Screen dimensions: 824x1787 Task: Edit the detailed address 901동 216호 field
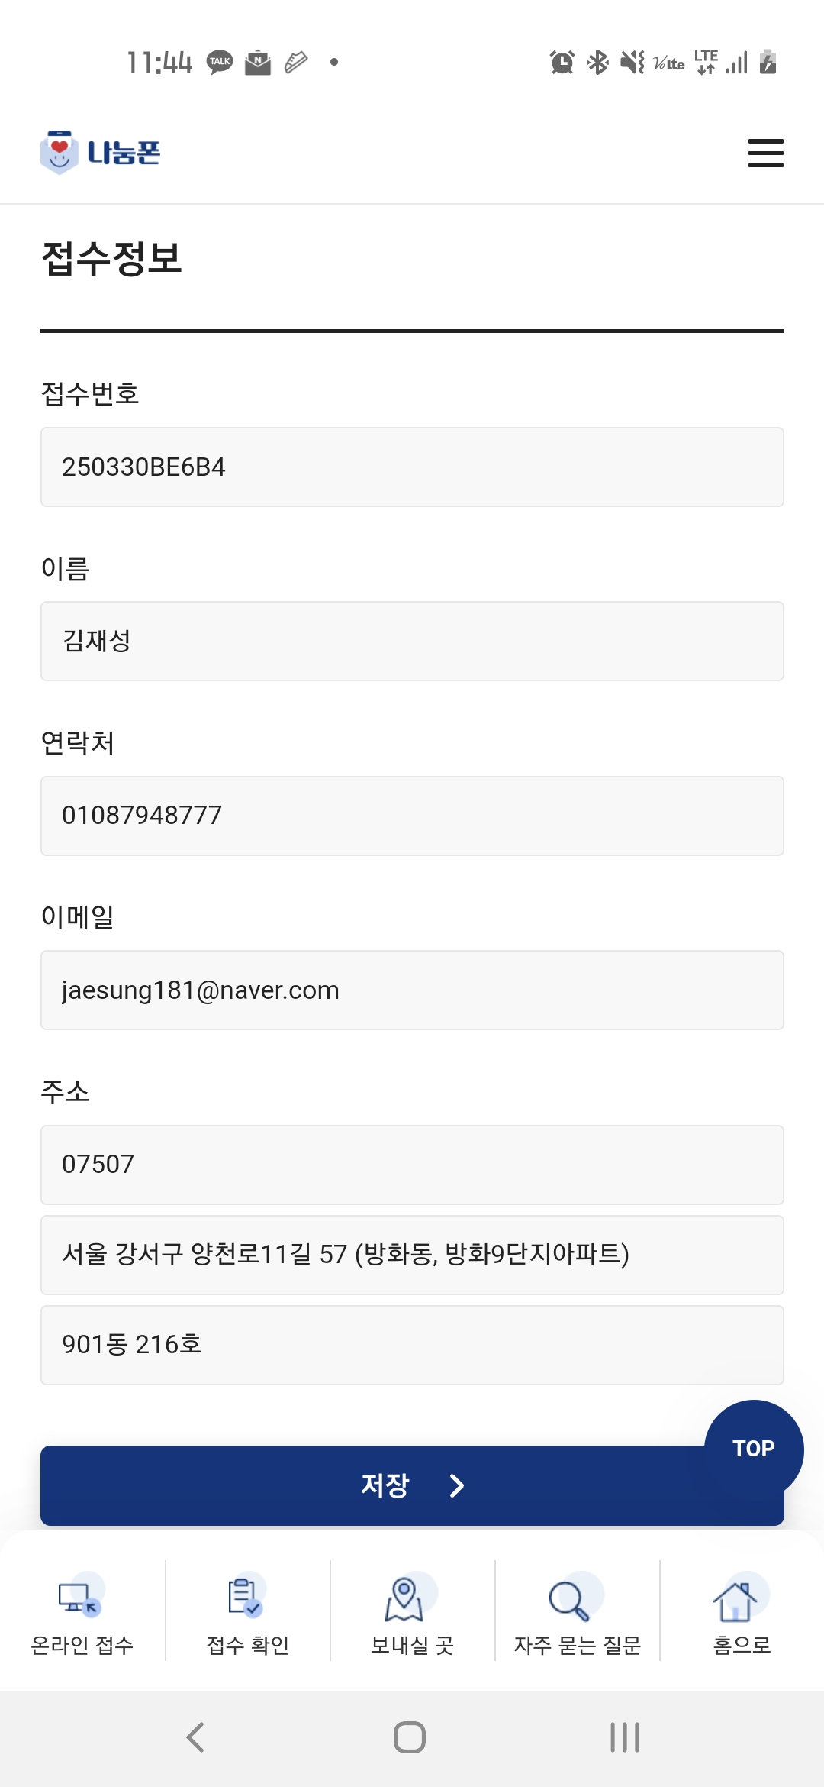point(412,1345)
